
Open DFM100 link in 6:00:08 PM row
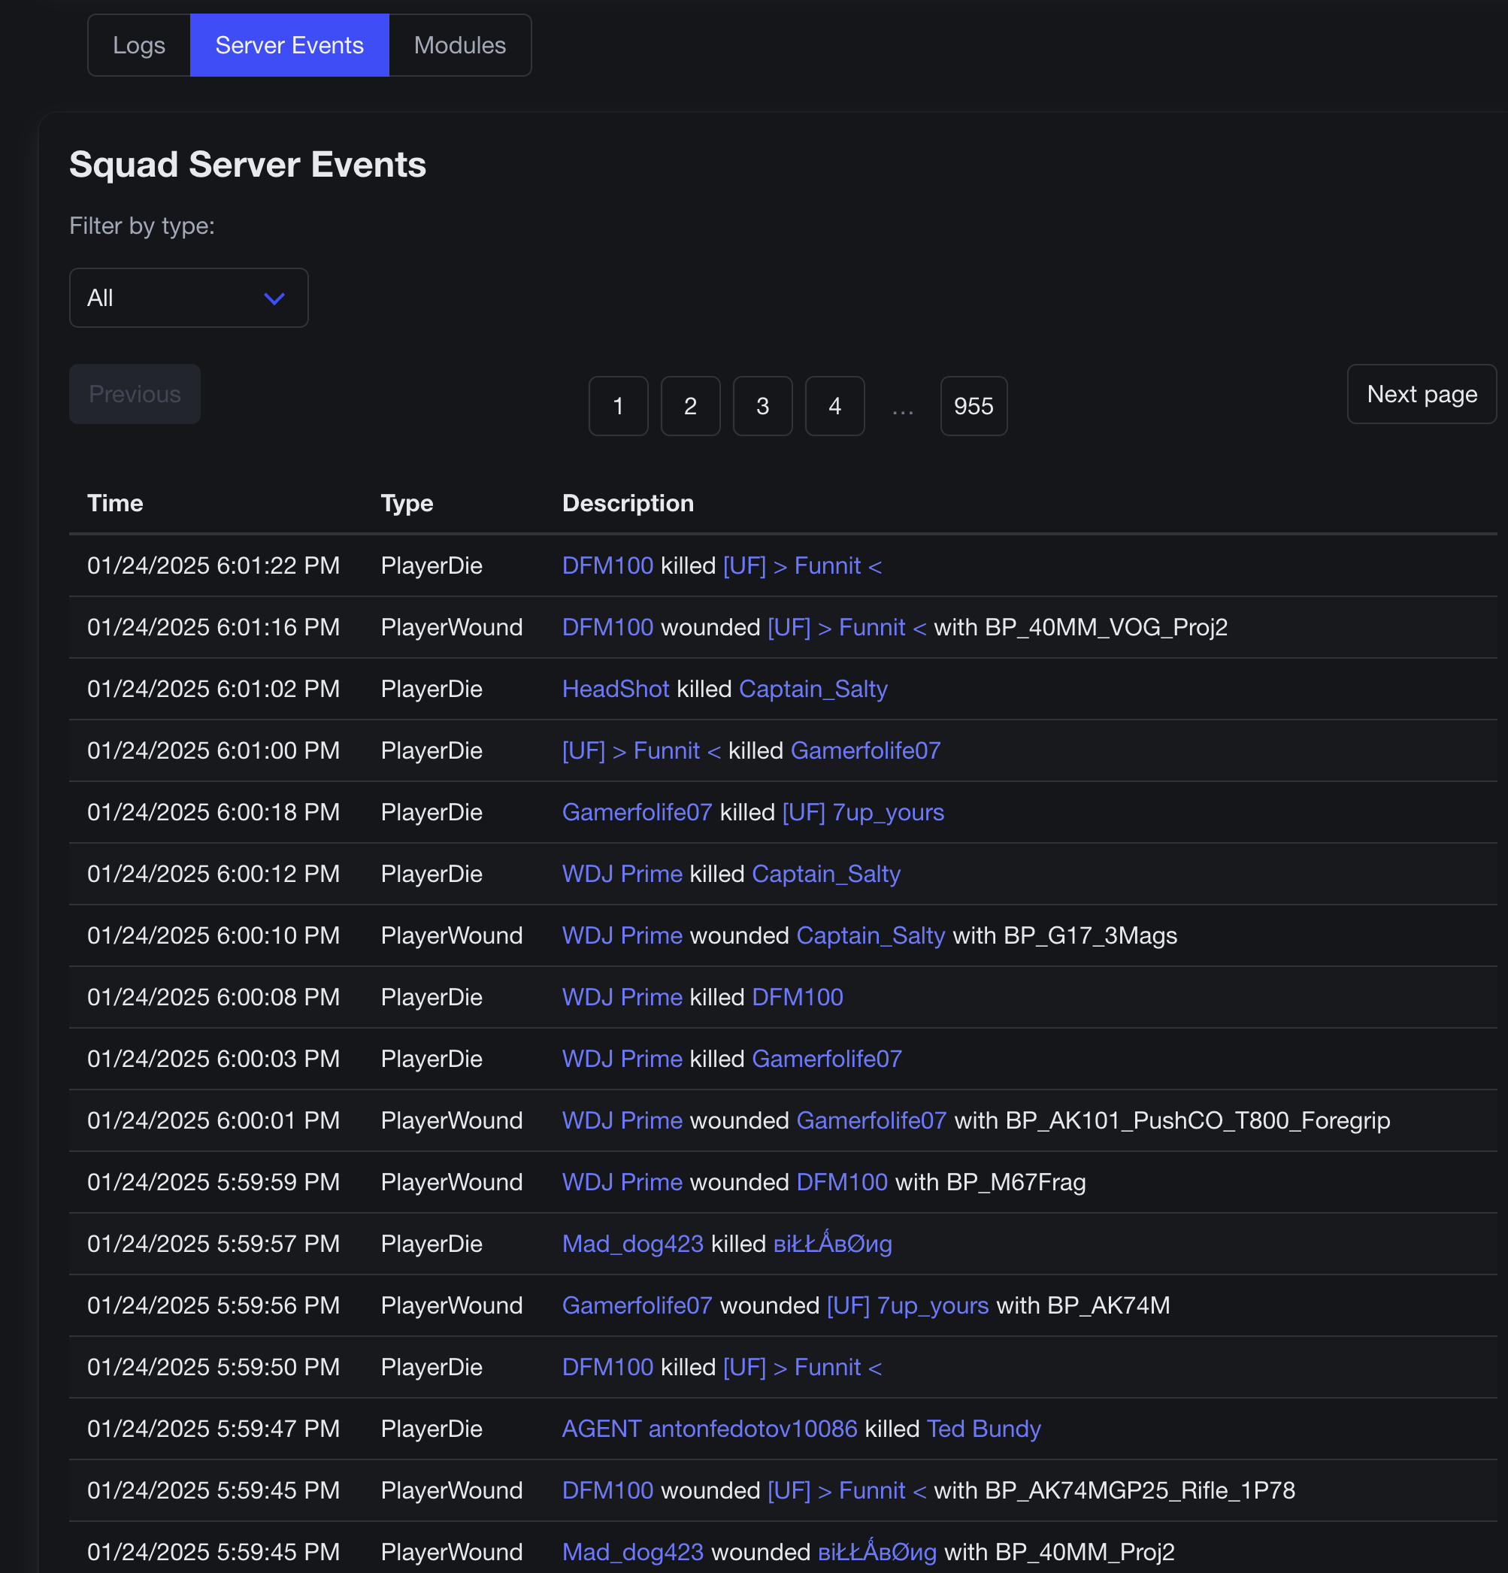coord(797,997)
